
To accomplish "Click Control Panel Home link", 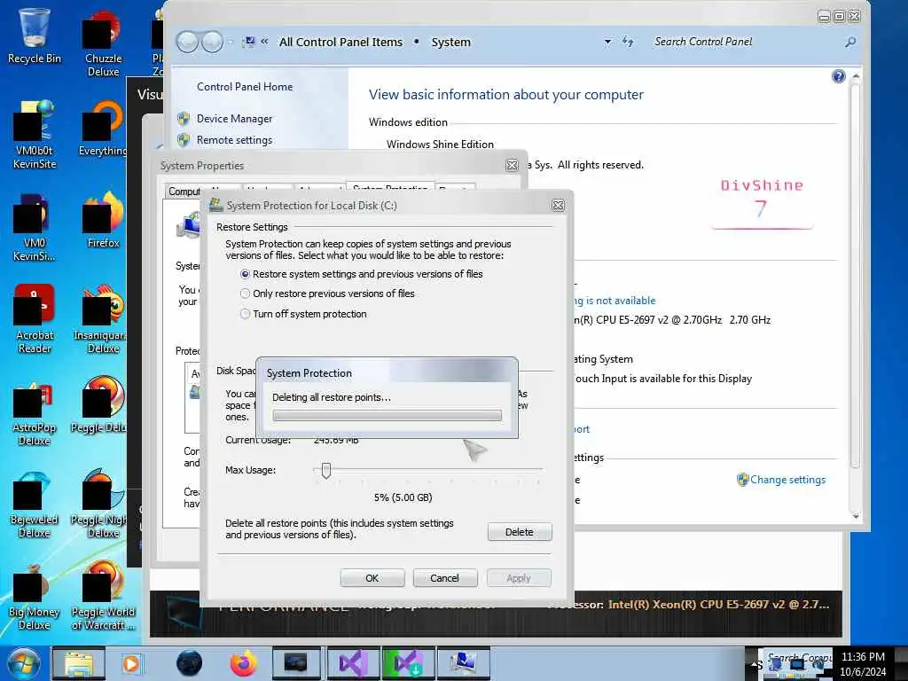I will (x=245, y=87).
